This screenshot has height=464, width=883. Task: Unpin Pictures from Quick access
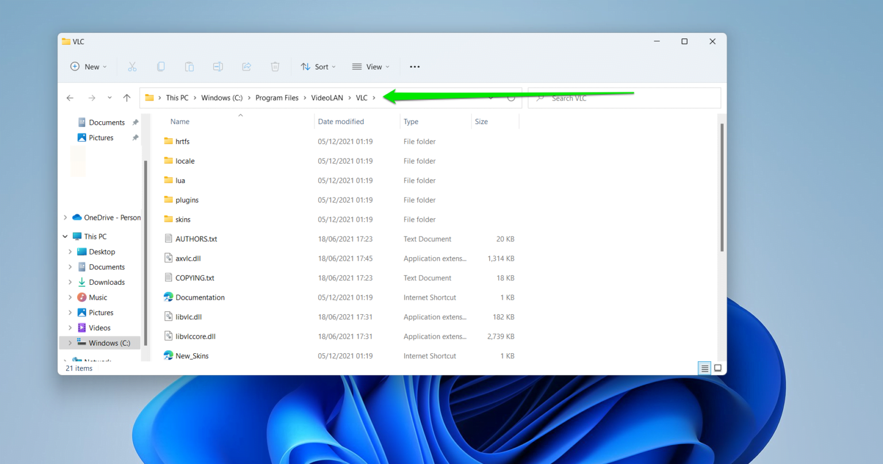pos(135,137)
